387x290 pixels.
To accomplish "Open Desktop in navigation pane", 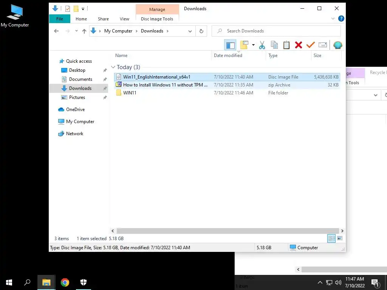I will pyautogui.click(x=77, y=70).
